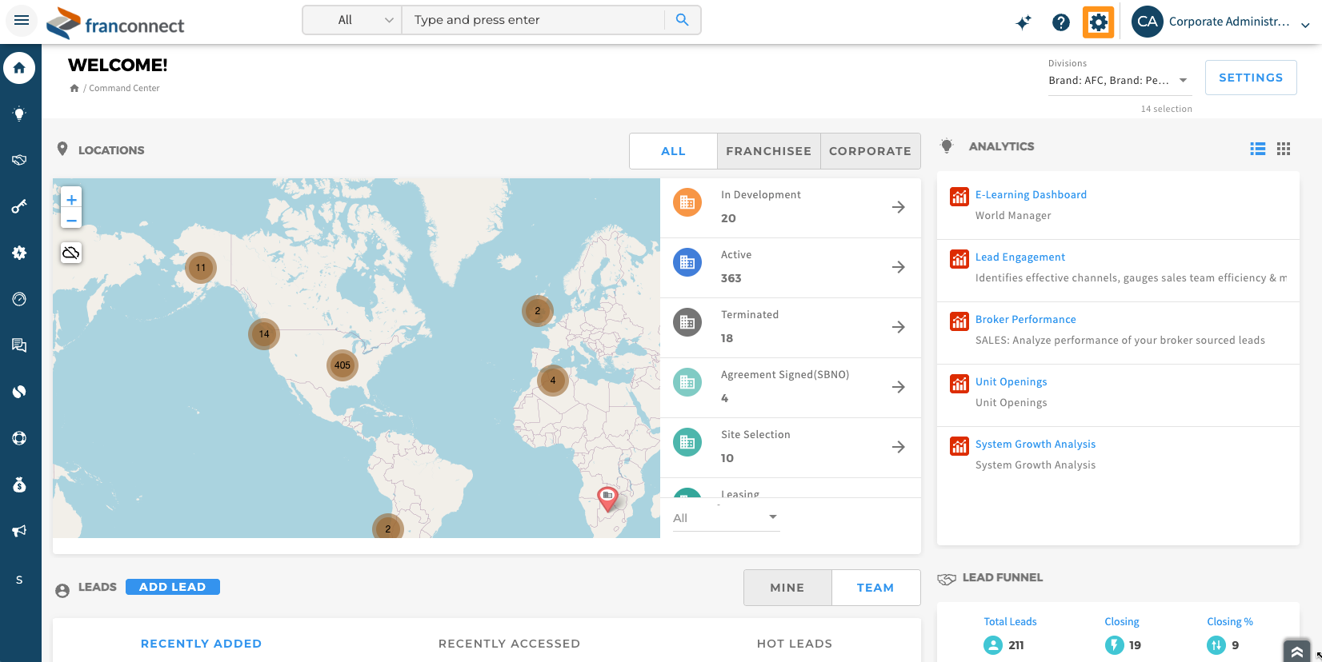Select the ALL locations tab
This screenshot has height=662, width=1322.
point(673,151)
